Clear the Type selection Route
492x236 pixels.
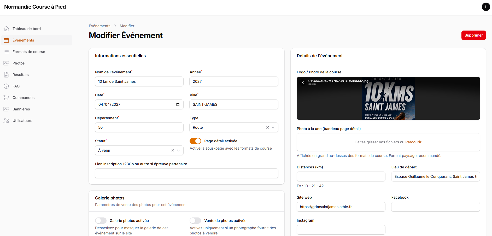[268, 127]
